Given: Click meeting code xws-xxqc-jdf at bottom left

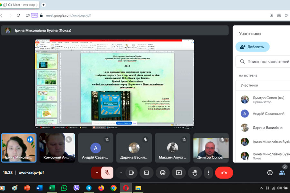Looking at the screenshot, I should (x=32, y=172).
